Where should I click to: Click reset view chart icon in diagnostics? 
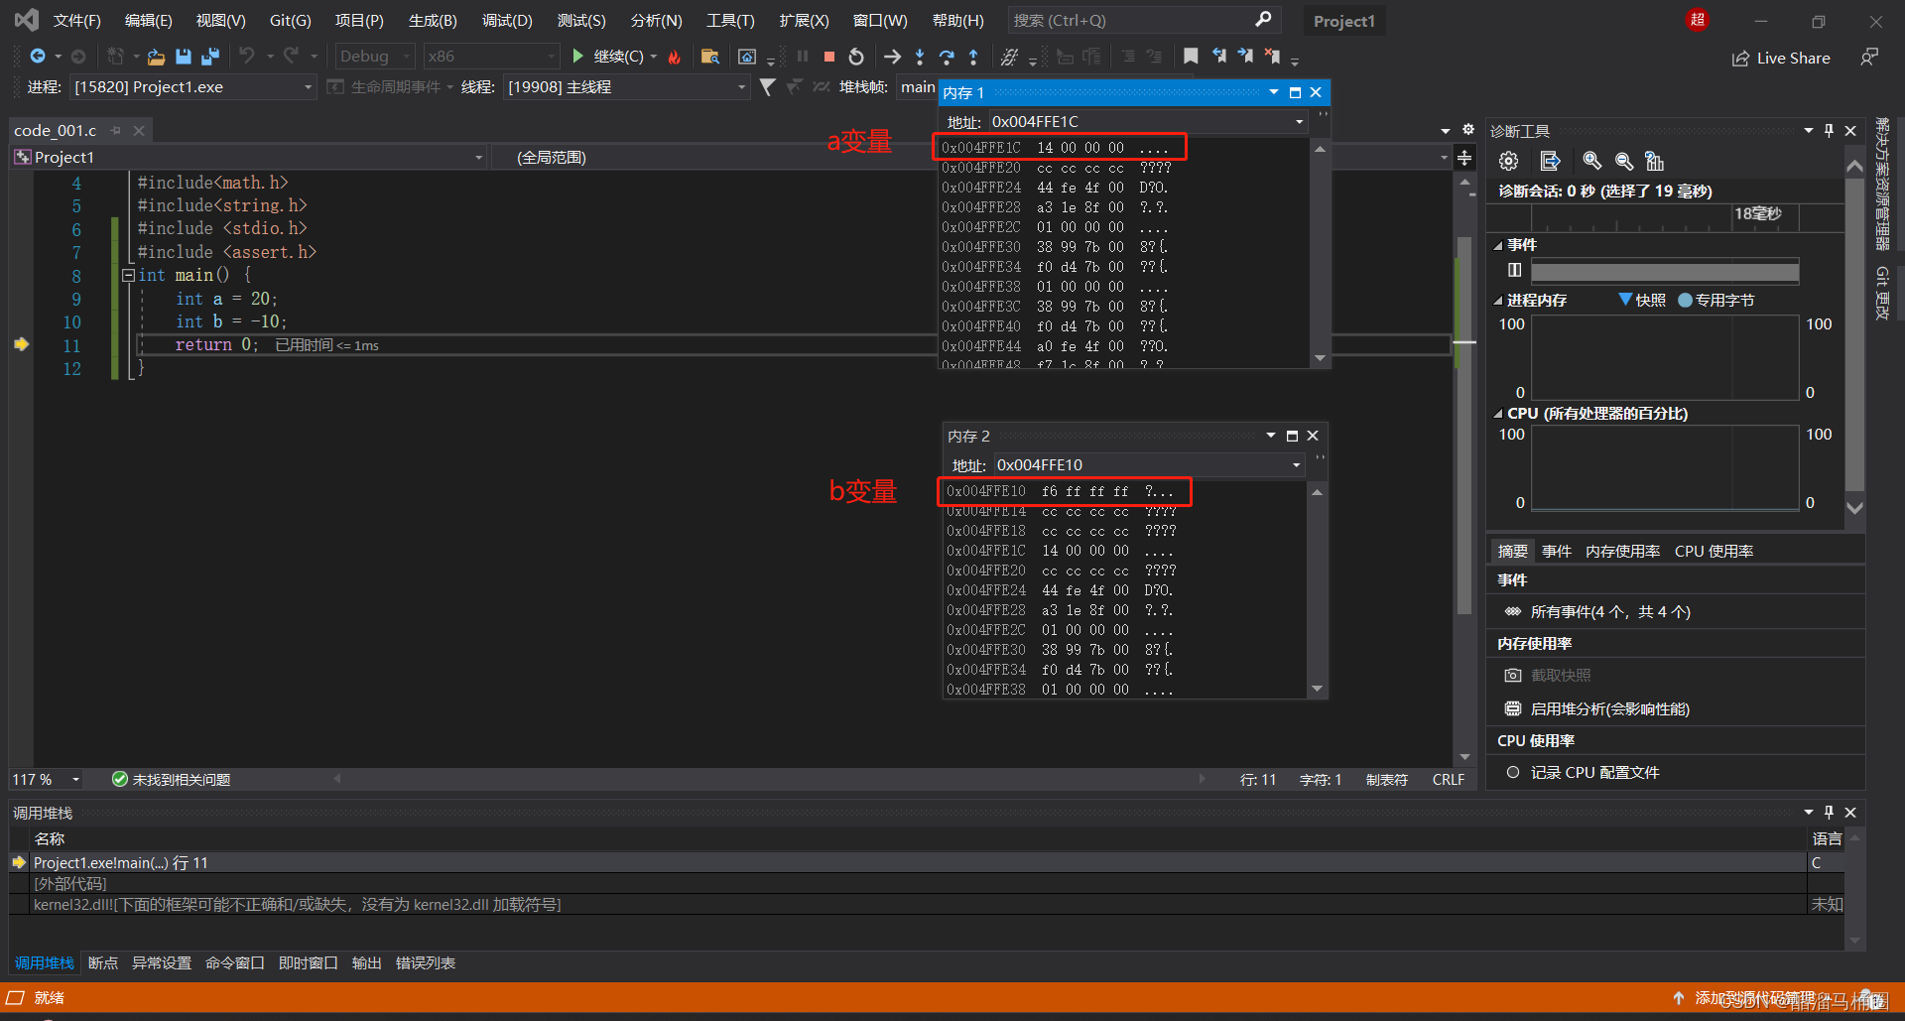click(x=1654, y=161)
